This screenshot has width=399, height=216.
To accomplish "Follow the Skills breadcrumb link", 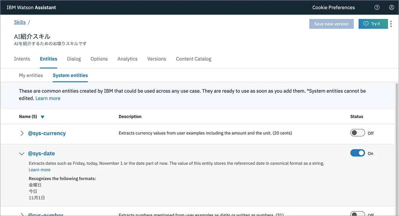I will 20,22.
